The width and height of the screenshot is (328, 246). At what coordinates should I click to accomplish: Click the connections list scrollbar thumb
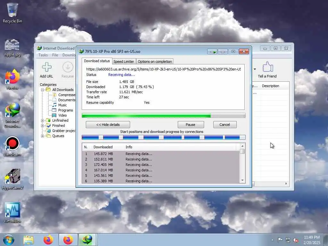click(x=242, y=151)
